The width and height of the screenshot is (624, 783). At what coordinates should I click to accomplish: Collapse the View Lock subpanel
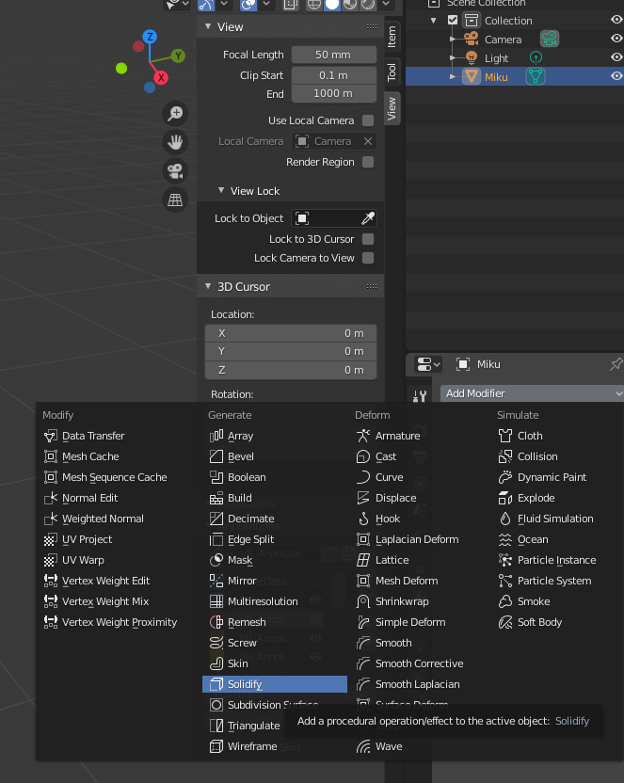click(x=221, y=190)
